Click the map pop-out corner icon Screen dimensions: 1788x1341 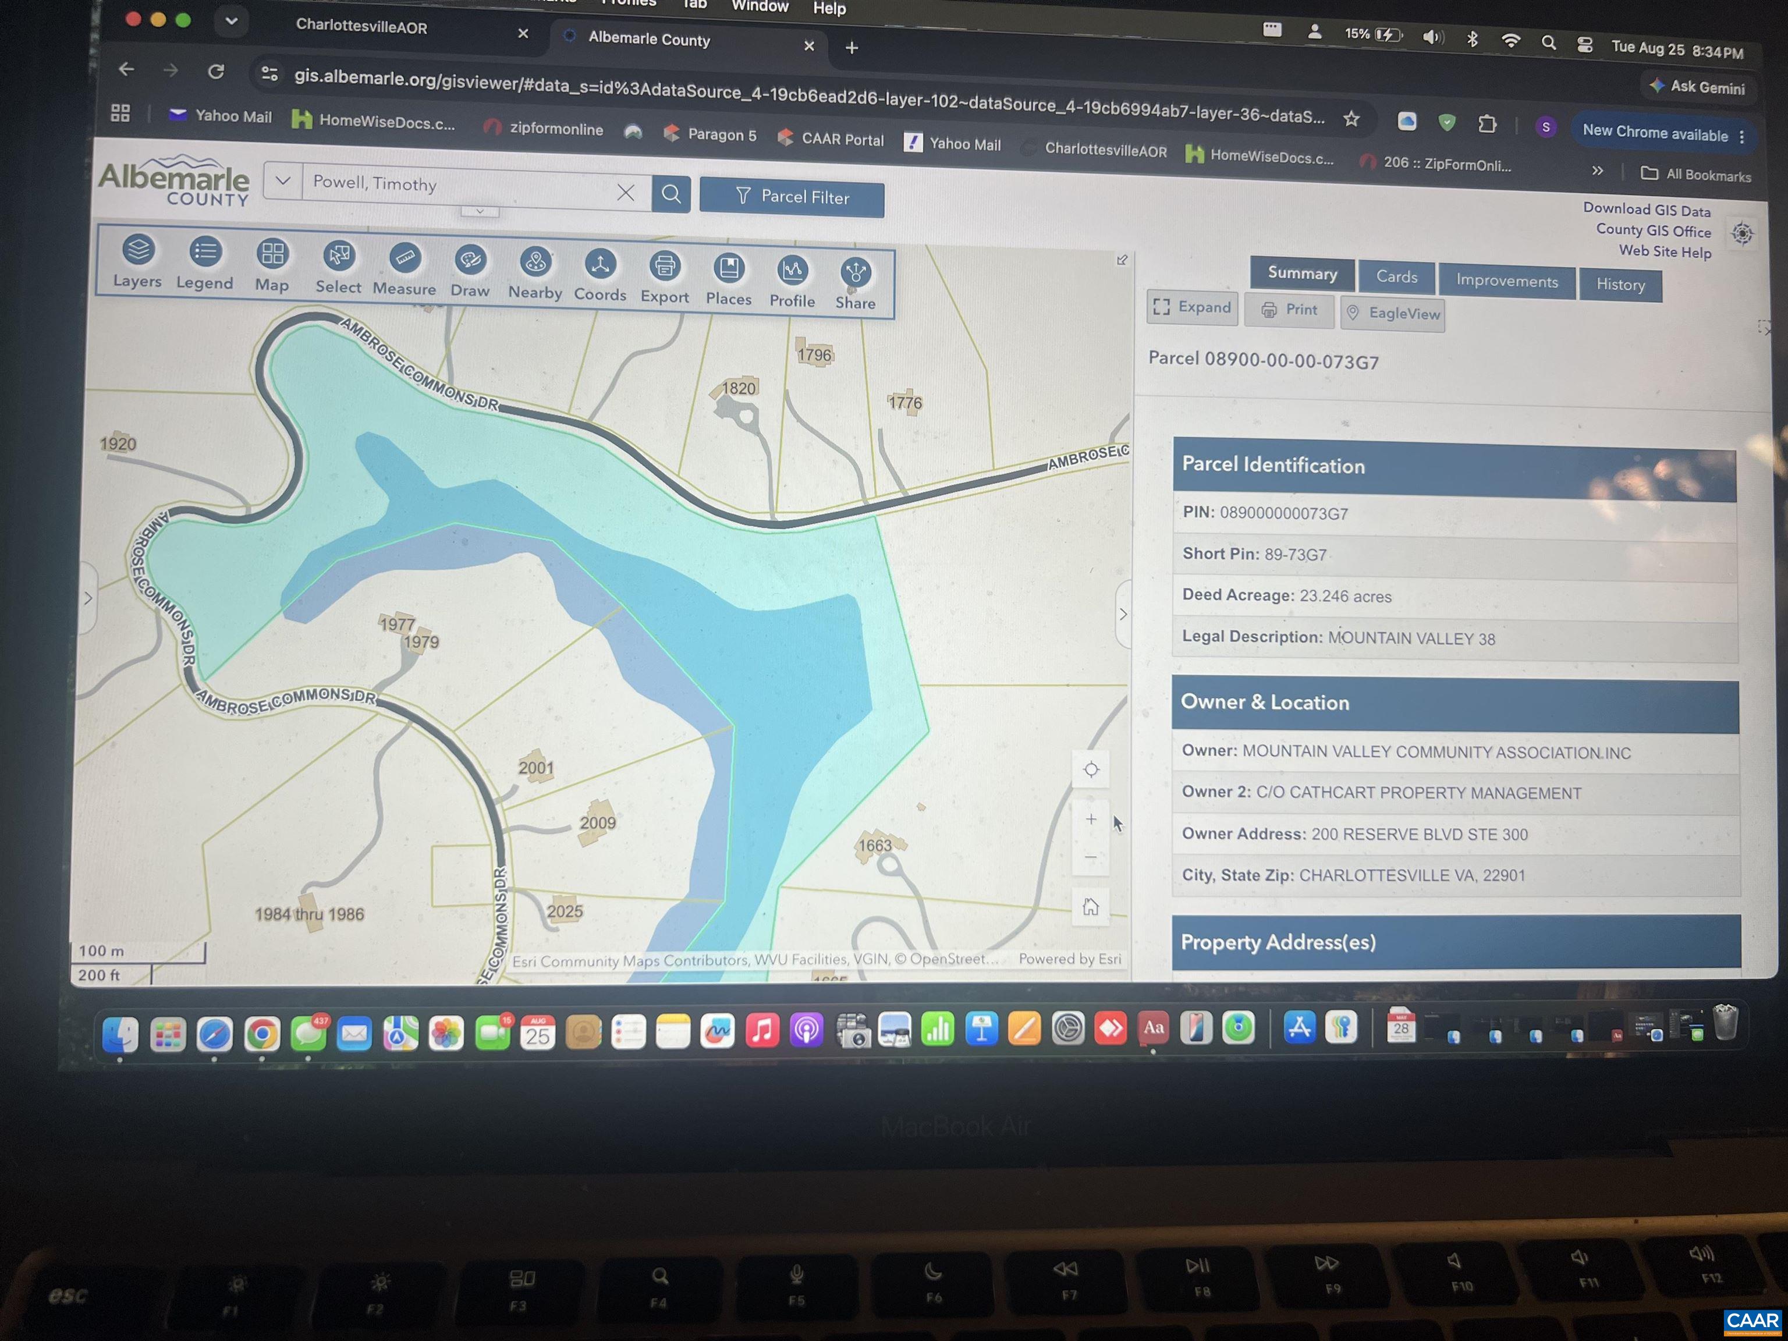pos(1122,260)
